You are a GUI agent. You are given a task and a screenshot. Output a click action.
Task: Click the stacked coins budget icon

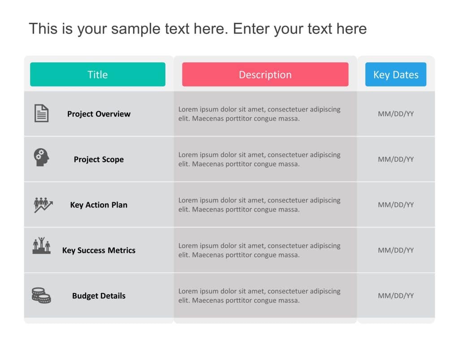pyautogui.click(x=41, y=295)
